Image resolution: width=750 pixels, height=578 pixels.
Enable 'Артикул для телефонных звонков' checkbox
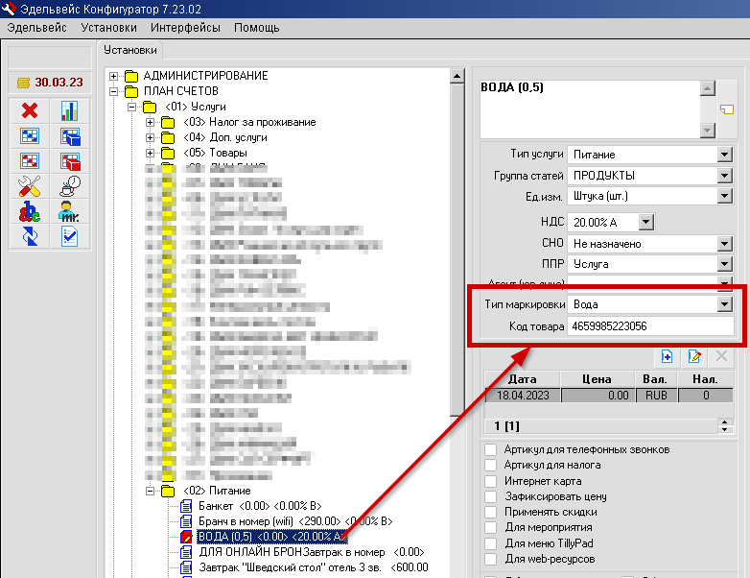491,449
